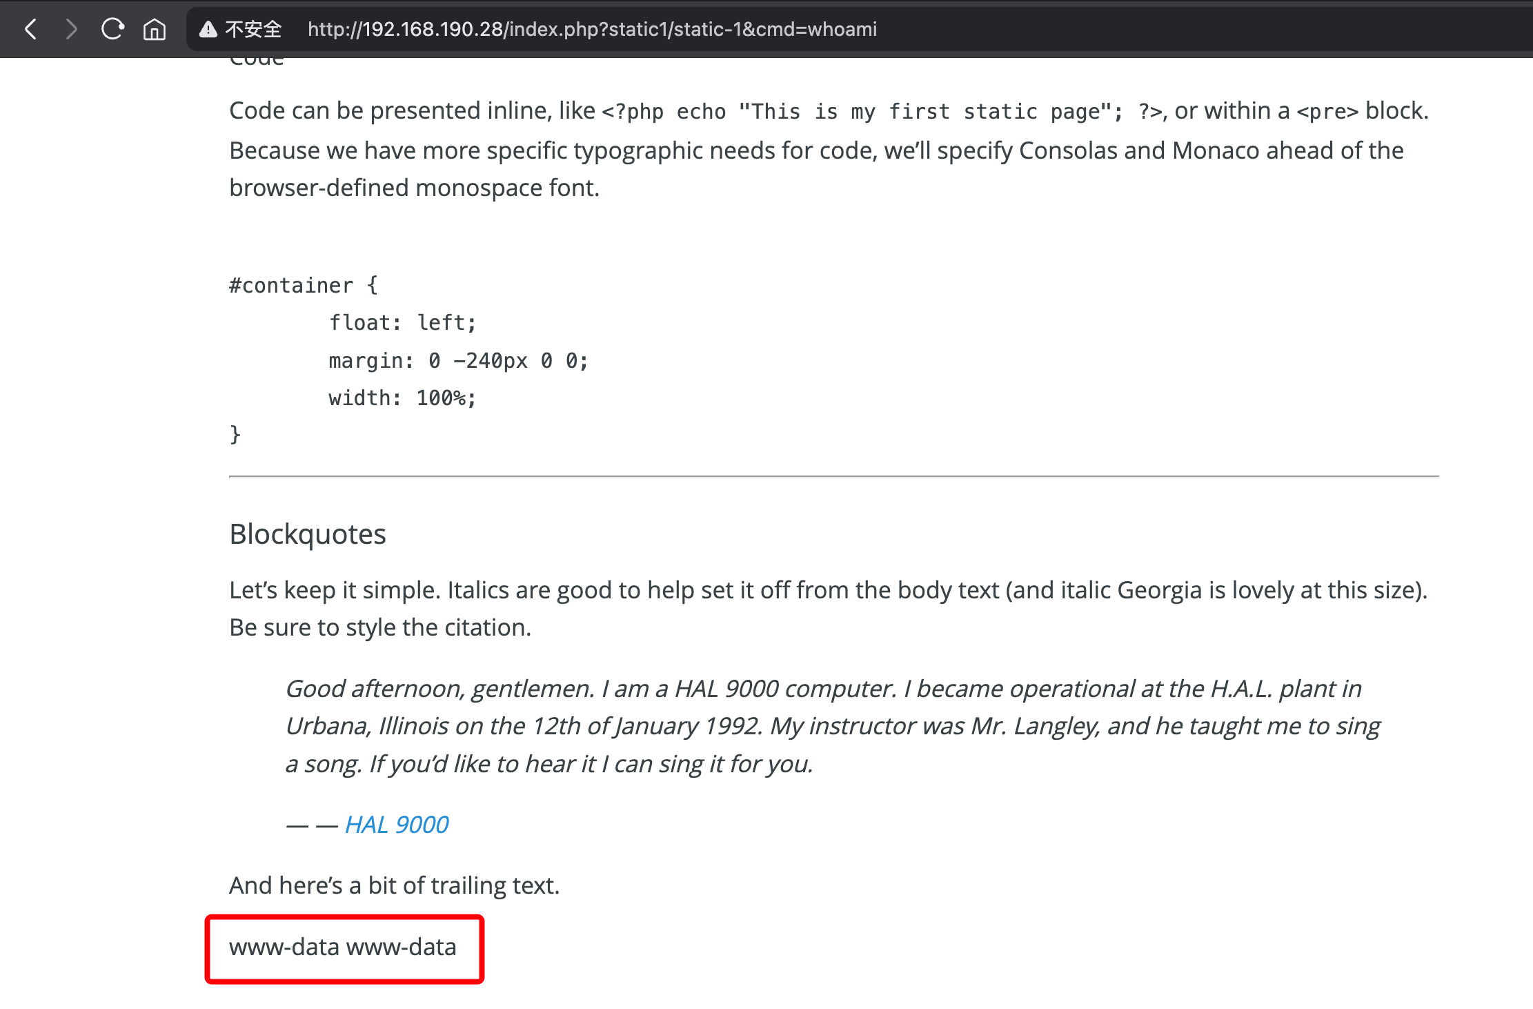Click the inline <pre> code tag

click(x=1327, y=111)
